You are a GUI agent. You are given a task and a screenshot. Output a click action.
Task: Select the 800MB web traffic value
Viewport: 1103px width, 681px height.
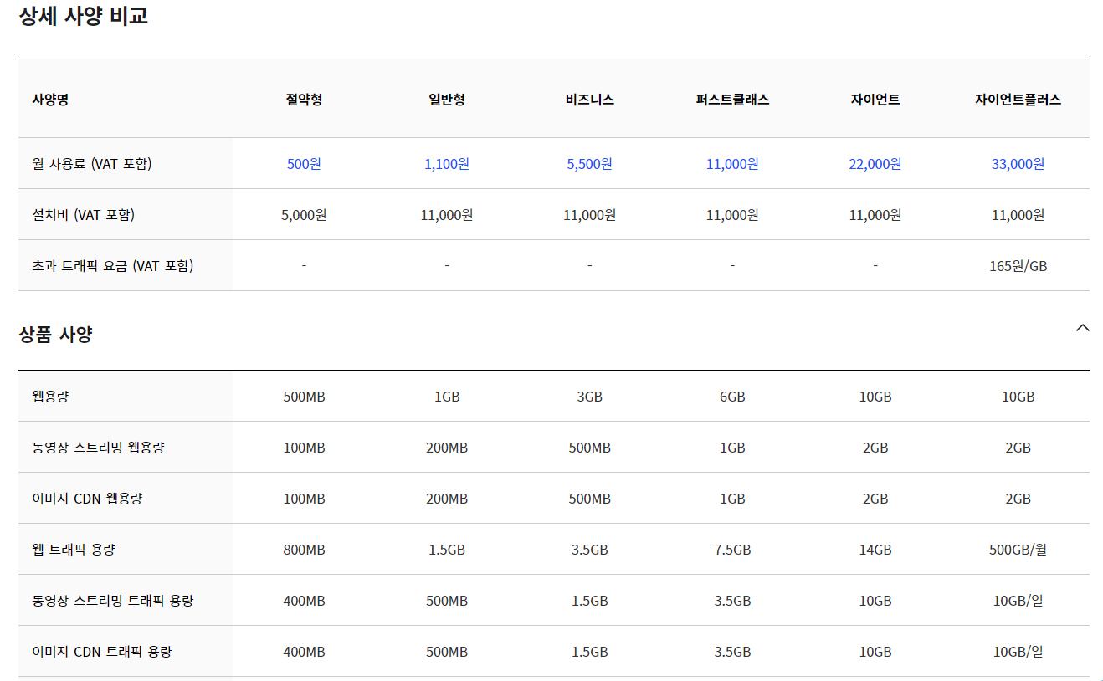point(304,550)
